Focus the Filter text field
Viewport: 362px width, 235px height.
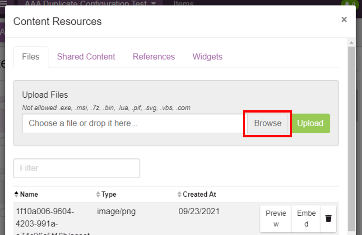click(x=77, y=168)
